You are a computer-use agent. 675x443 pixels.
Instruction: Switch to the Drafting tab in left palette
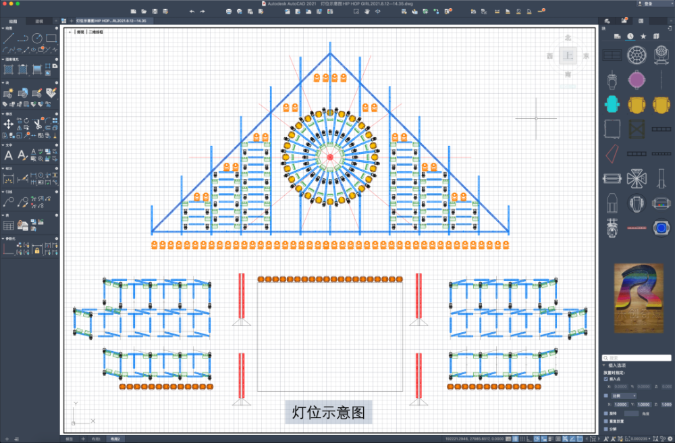(13, 21)
